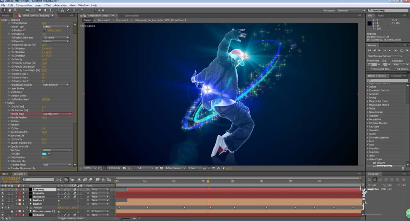This screenshot has height=221, width=410.
Task: Click the Play button in Preview panel
Action: [x=379, y=50]
